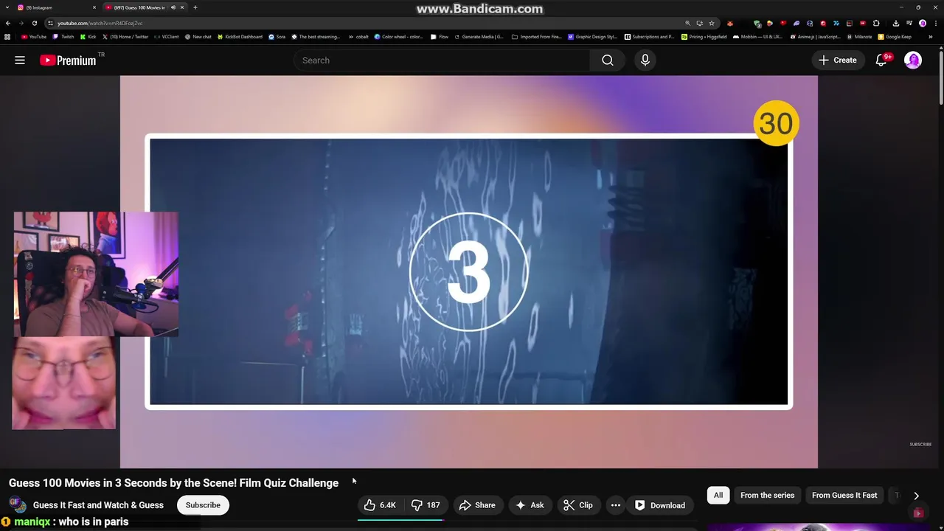Viewport: 944px width, 531px height.
Task: Mute the YouTube tab audio icon
Action: click(173, 7)
